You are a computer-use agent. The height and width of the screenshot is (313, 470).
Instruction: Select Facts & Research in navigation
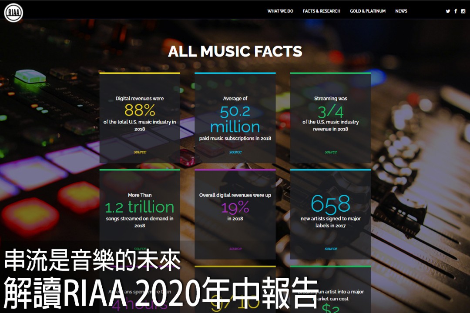[x=322, y=11]
